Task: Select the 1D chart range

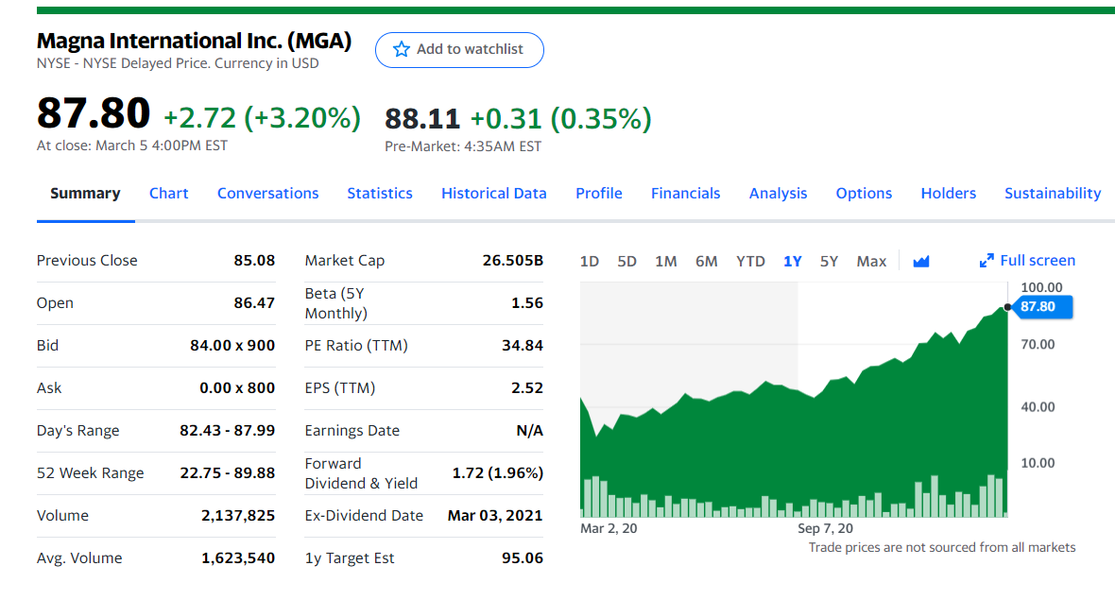Action: (590, 262)
